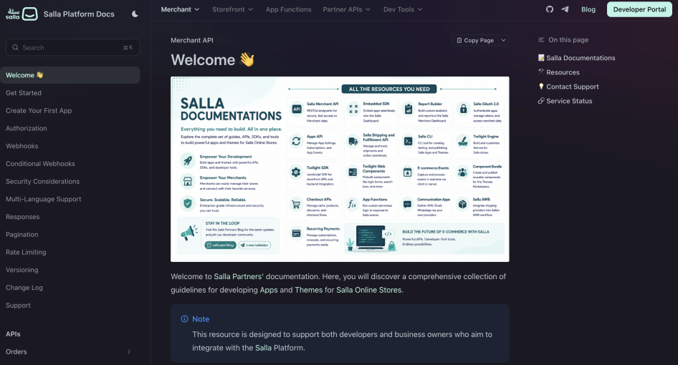Expand the Copy Page options arrow
Viewport: 678px width, 365px height.
[x=503, y=40]
